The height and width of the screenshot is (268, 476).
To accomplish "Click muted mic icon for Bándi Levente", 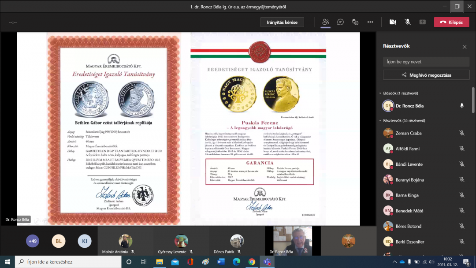I will 462,164.
